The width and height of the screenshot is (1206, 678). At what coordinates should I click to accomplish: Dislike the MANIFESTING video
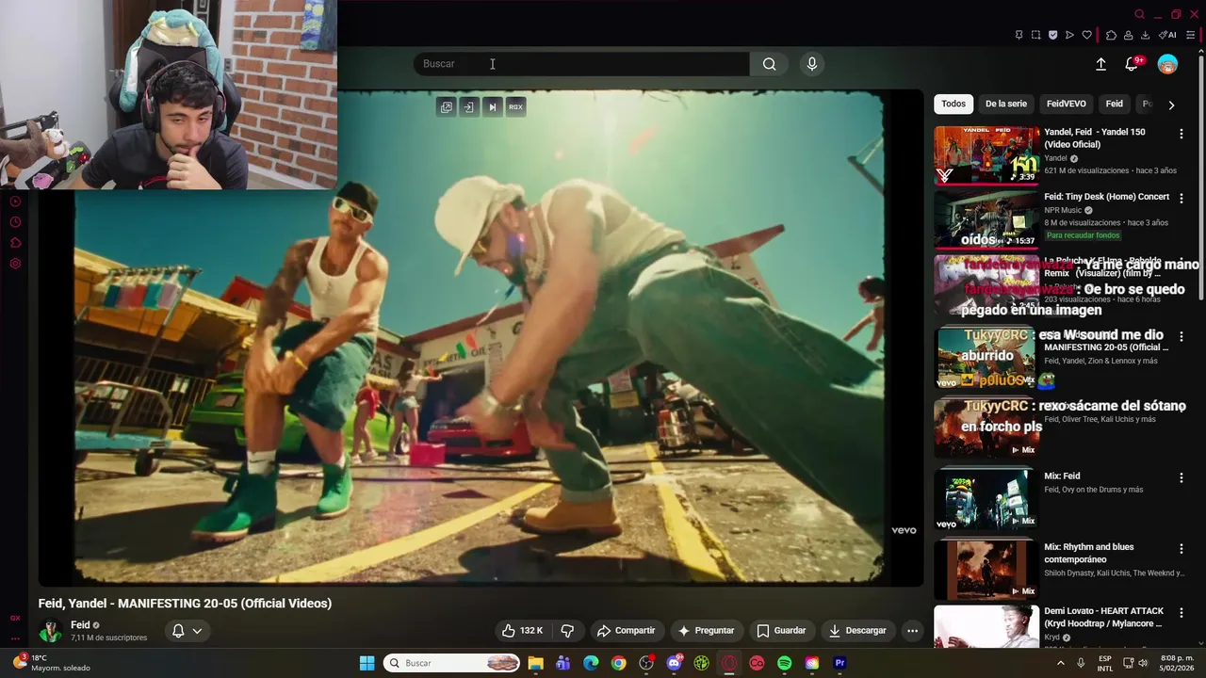point(567,630)
